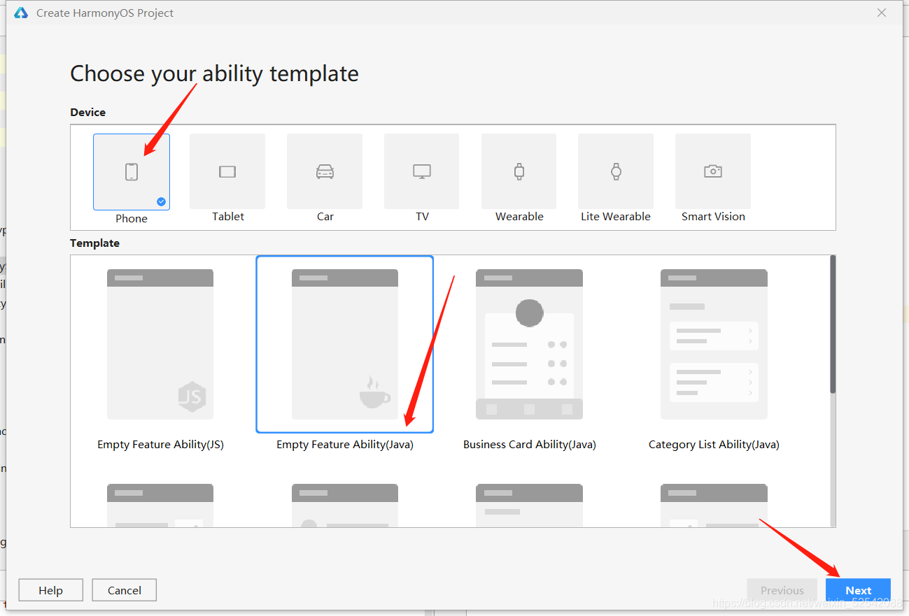This screenshot has height=616, width=909.
Task: Pick the Lite Wearable device icon
Action: point(616,171)
